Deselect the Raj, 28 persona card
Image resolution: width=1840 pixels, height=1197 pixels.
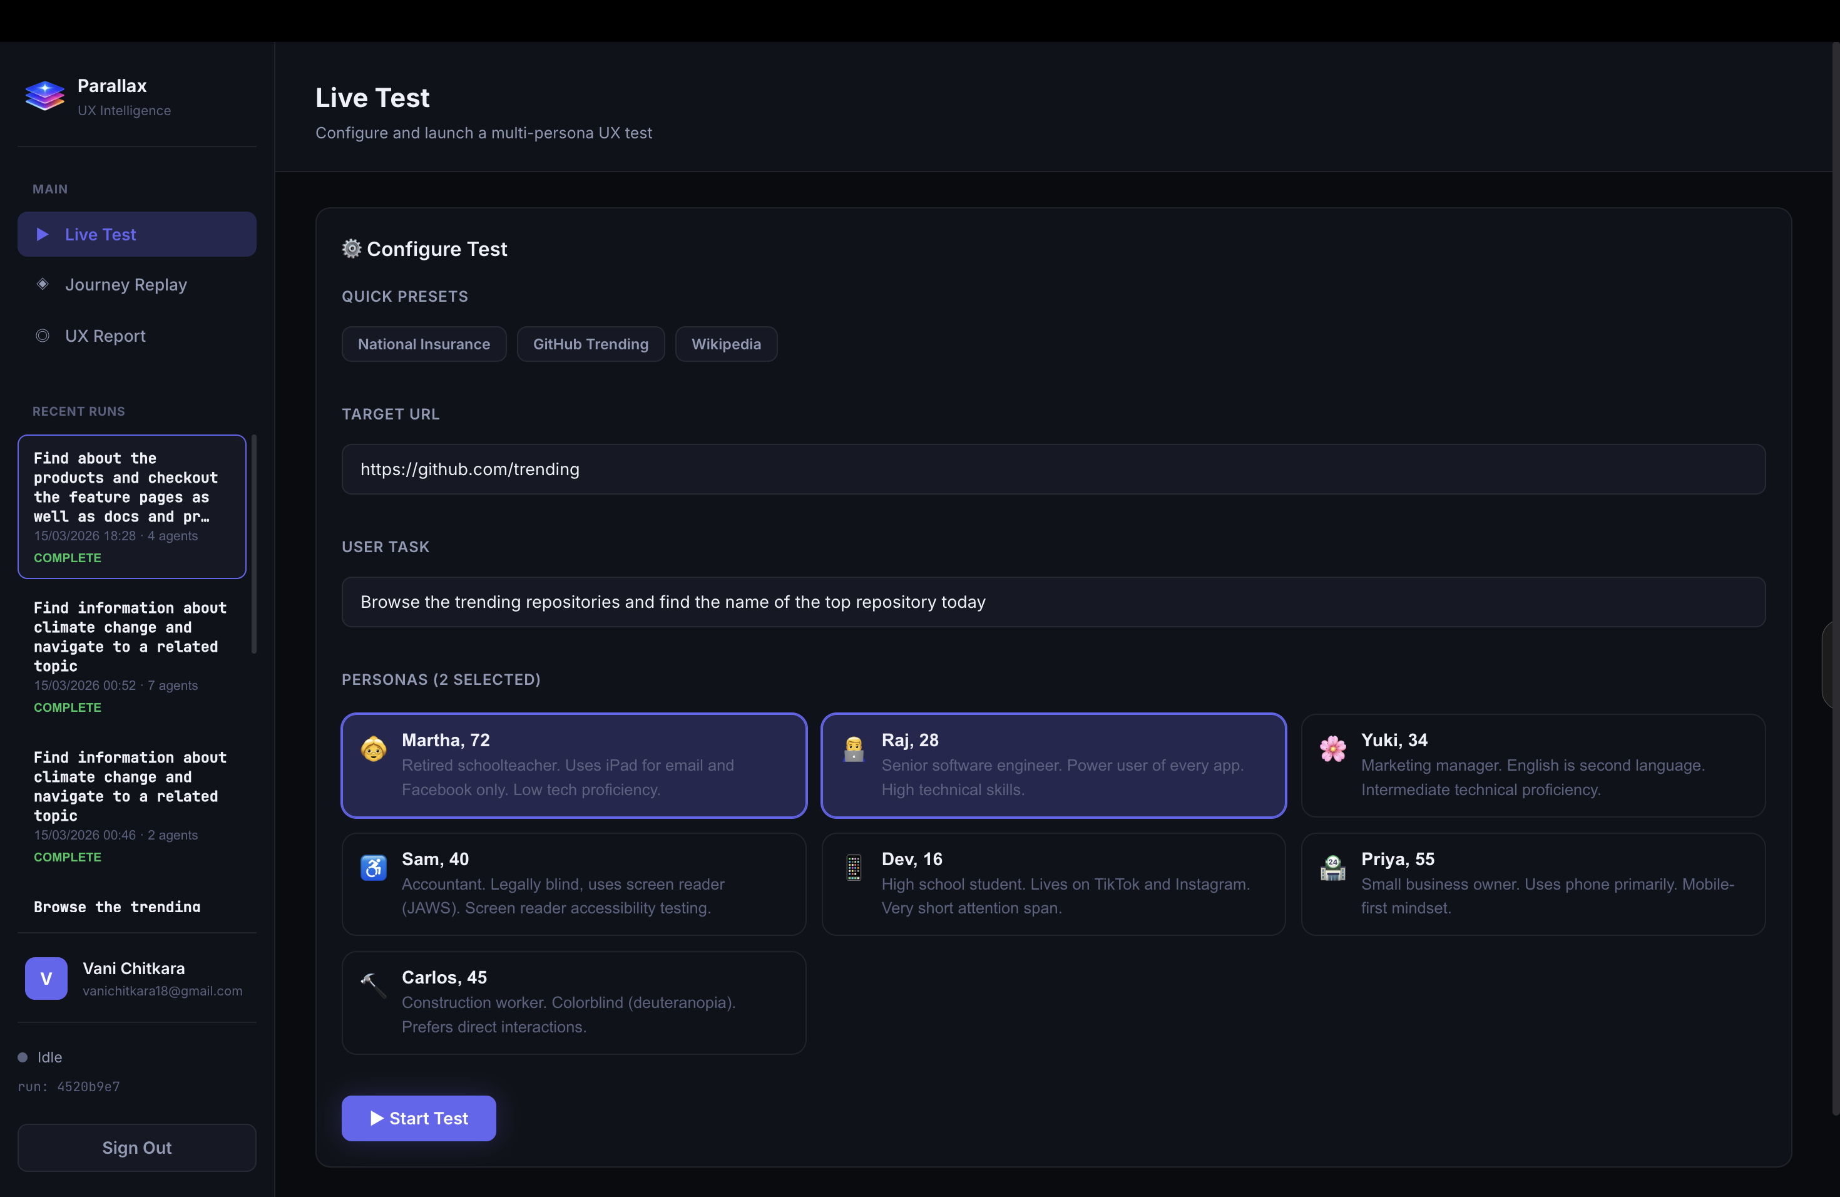click(1053, 765)
